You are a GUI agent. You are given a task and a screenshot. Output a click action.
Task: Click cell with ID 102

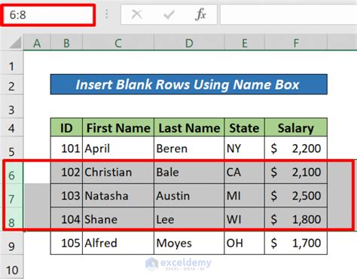click(x=66, y=172)
